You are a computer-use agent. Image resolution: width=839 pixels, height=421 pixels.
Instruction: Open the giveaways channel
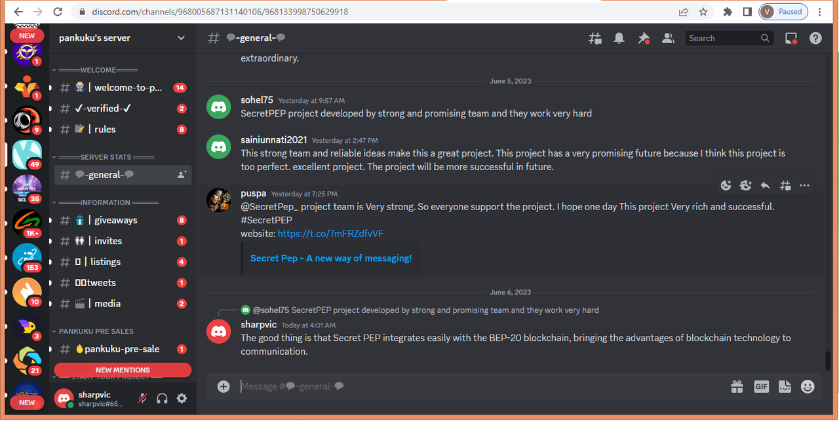pos(123,221)
